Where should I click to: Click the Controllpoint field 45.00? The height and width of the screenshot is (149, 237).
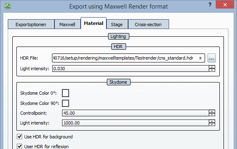click(x=135, y=113)
